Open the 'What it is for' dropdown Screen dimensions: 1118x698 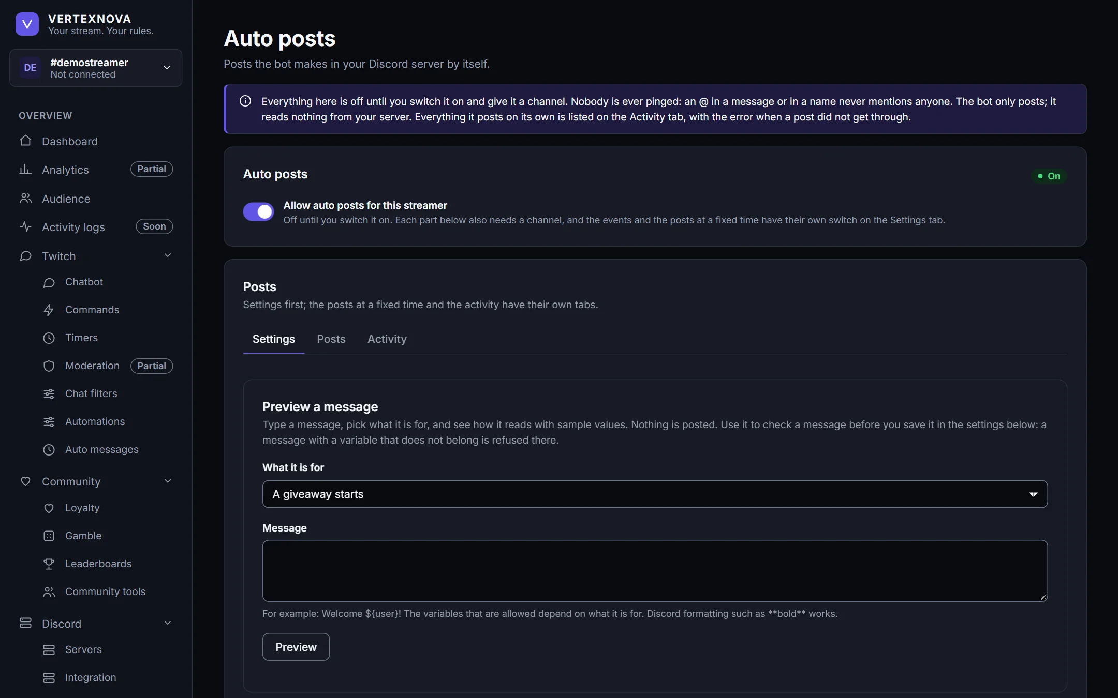click(x=655, y=494)
